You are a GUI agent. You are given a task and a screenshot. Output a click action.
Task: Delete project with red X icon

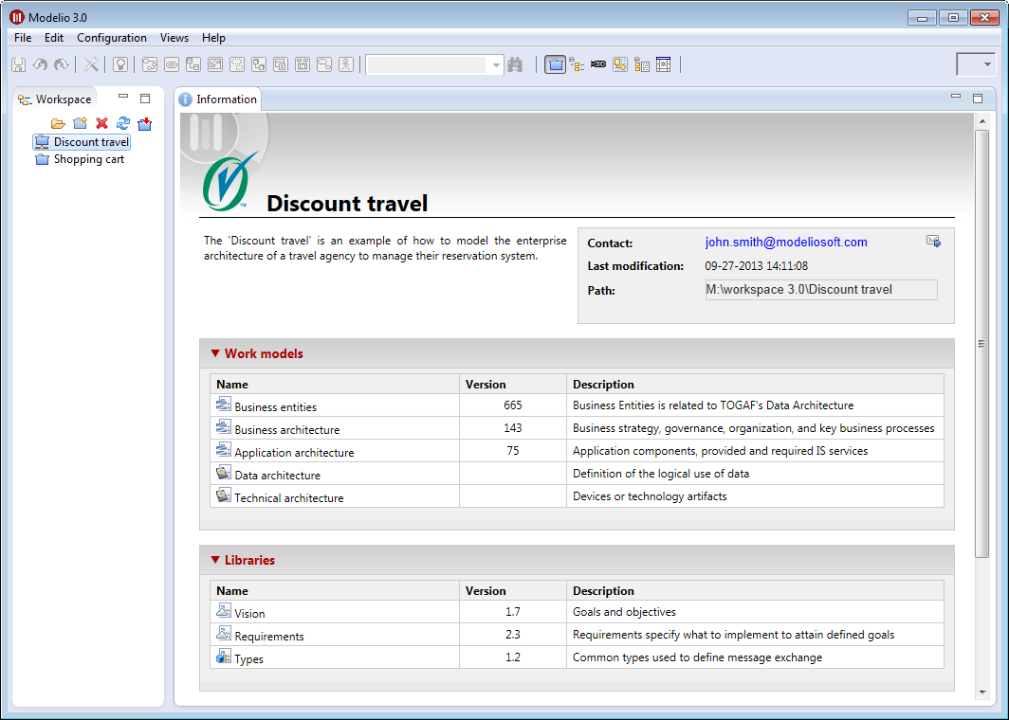(101, 123)
